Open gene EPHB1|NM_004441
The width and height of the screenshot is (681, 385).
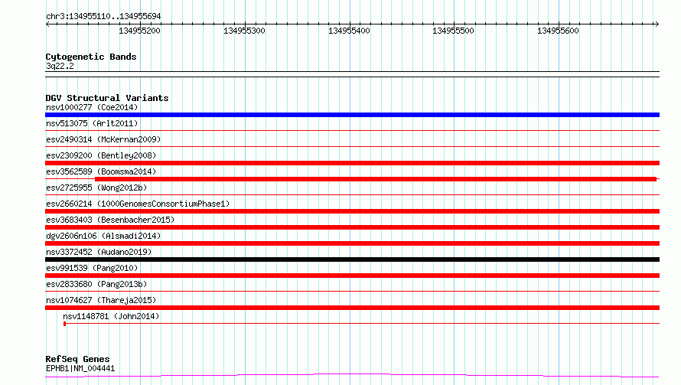point(80,368)
